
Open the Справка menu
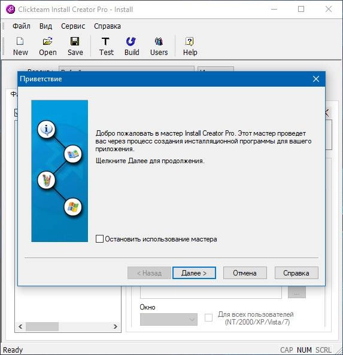coord(107,26)
